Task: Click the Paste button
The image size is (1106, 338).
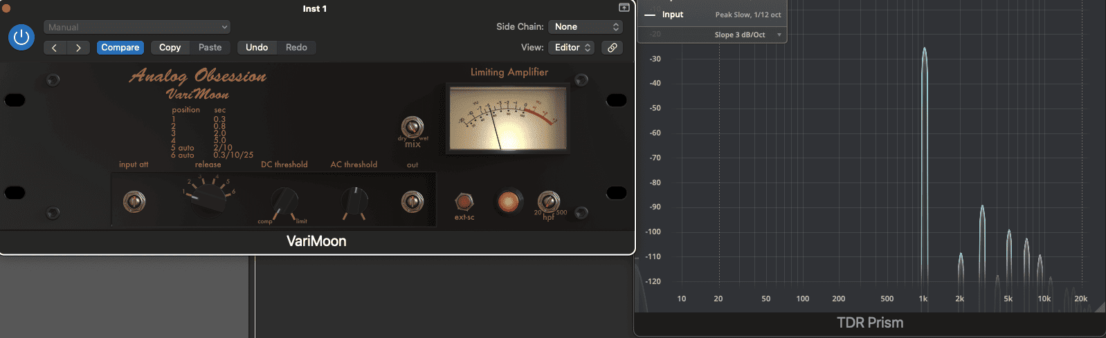Action: tap(210, 48)
